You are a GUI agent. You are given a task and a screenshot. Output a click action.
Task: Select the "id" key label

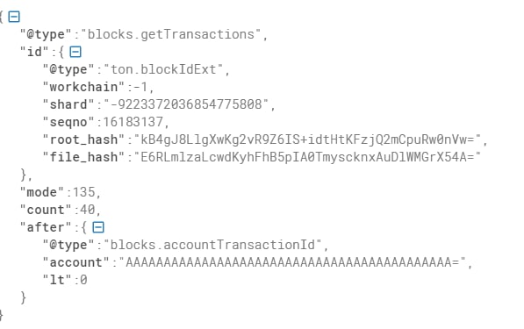pos(34,52)
